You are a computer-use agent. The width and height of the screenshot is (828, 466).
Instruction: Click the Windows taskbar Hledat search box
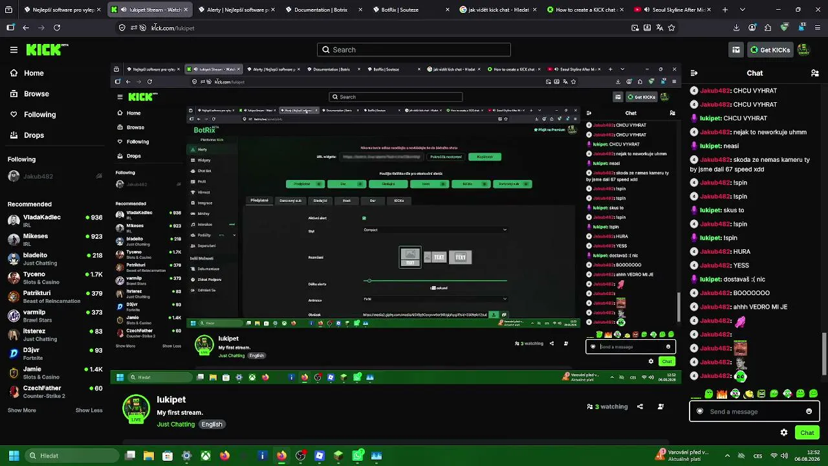(x=72, y=456)
